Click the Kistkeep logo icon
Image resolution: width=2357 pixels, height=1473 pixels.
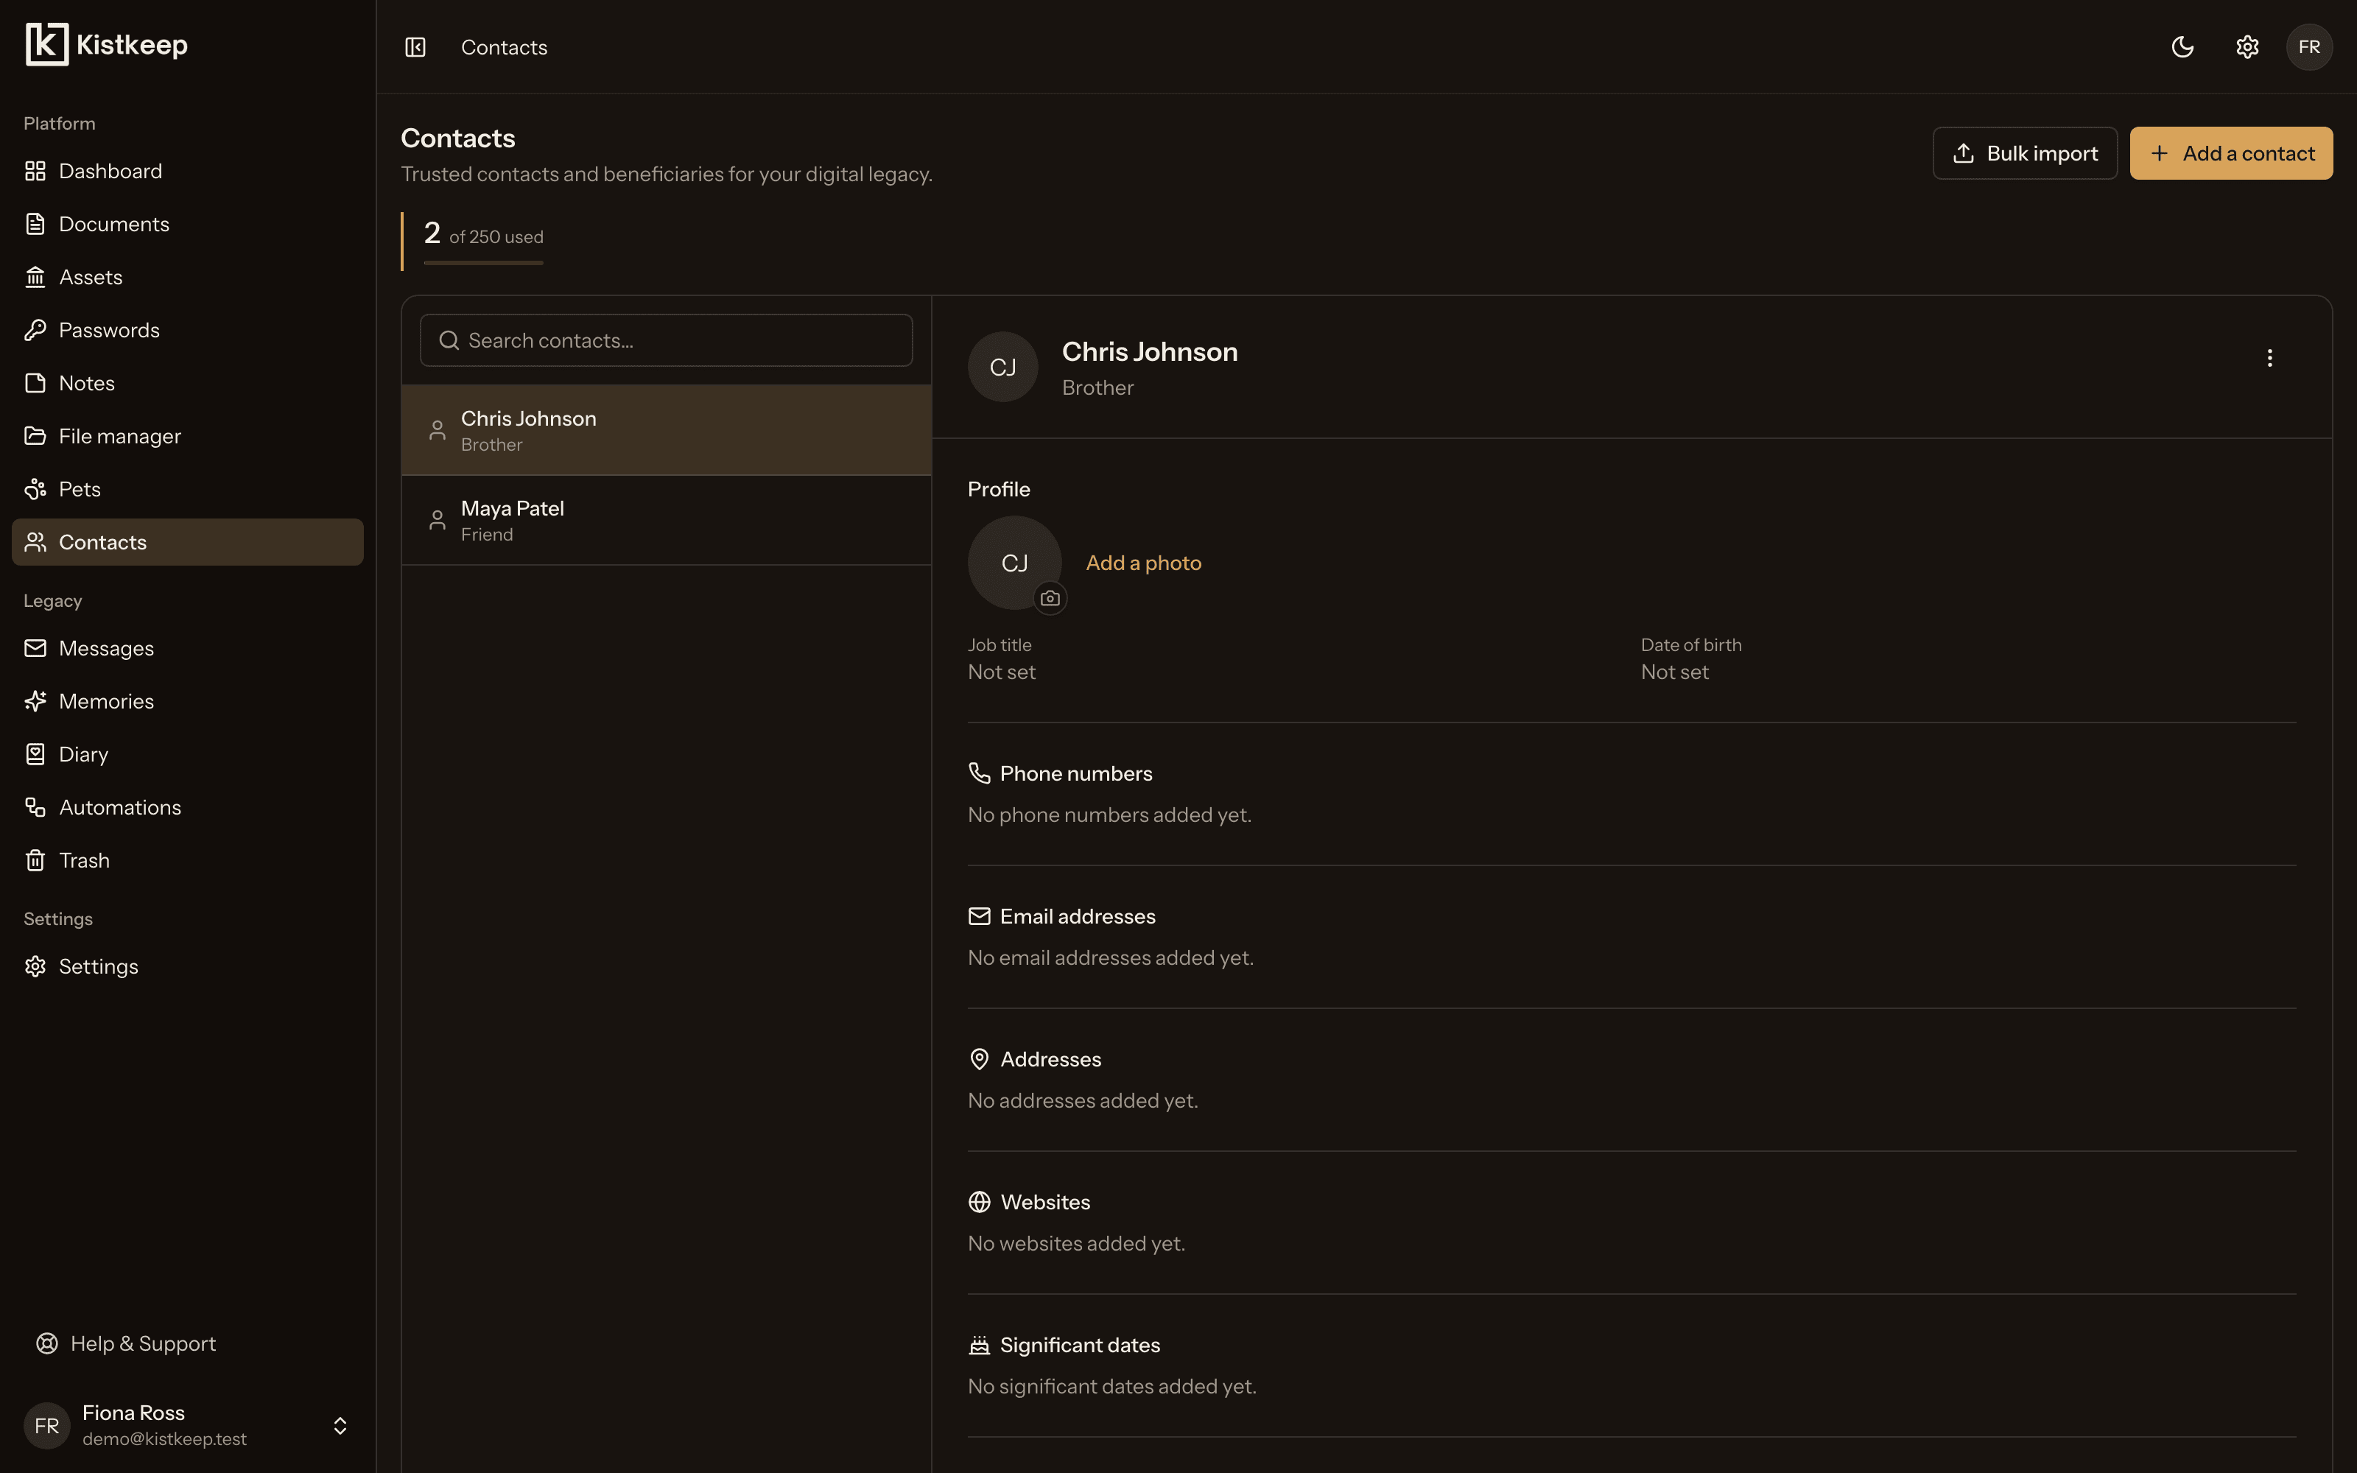coord(46,45)
